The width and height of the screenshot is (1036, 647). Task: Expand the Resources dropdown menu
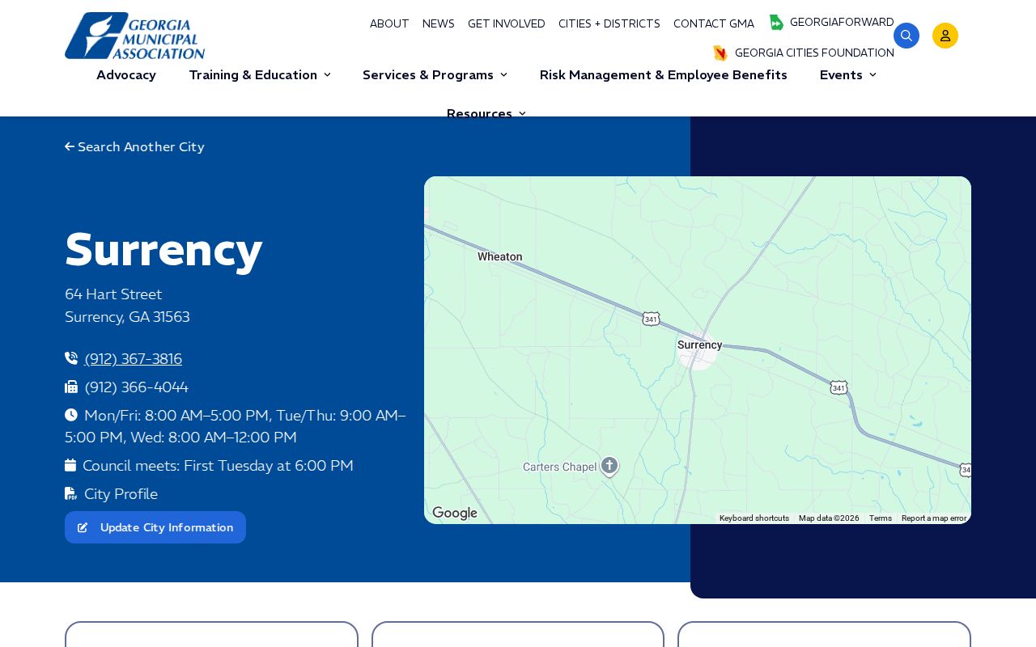click(486, 113)
